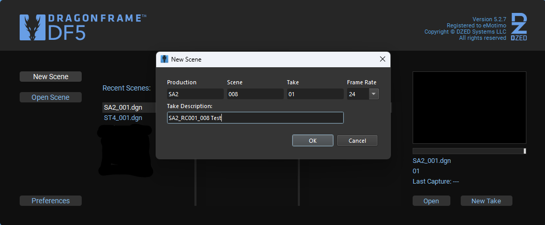The image size is (545, 225).
Task: Click OK in the New Scene dialog
Action: pos(312,141)
